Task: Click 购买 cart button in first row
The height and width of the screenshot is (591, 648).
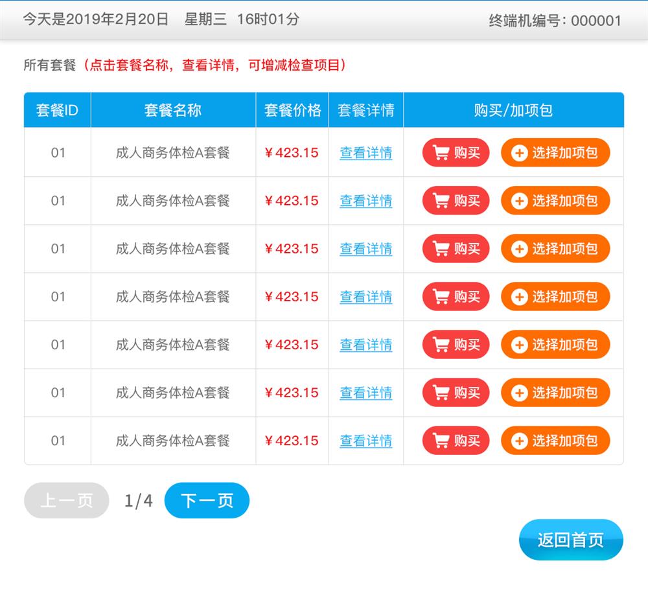Action: pyautogui.click(x=456, y=152)
